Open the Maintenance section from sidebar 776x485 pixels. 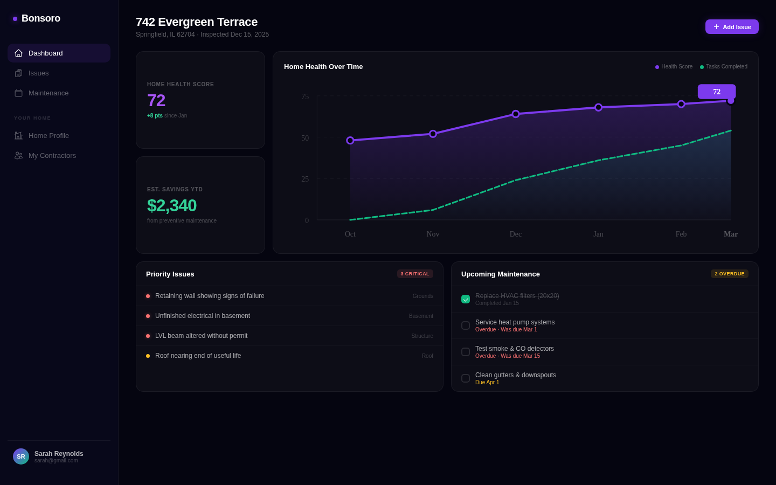(48, 93)
